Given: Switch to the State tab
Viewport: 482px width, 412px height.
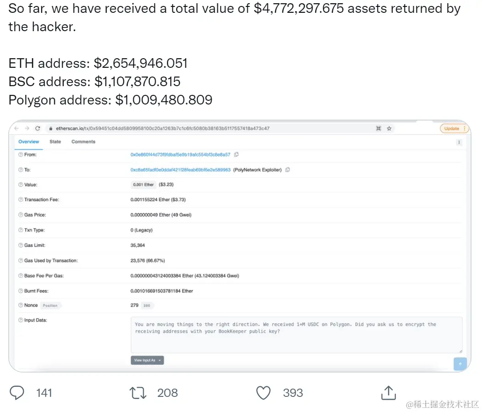Looking at the screenshot, I should coord(55,142).
